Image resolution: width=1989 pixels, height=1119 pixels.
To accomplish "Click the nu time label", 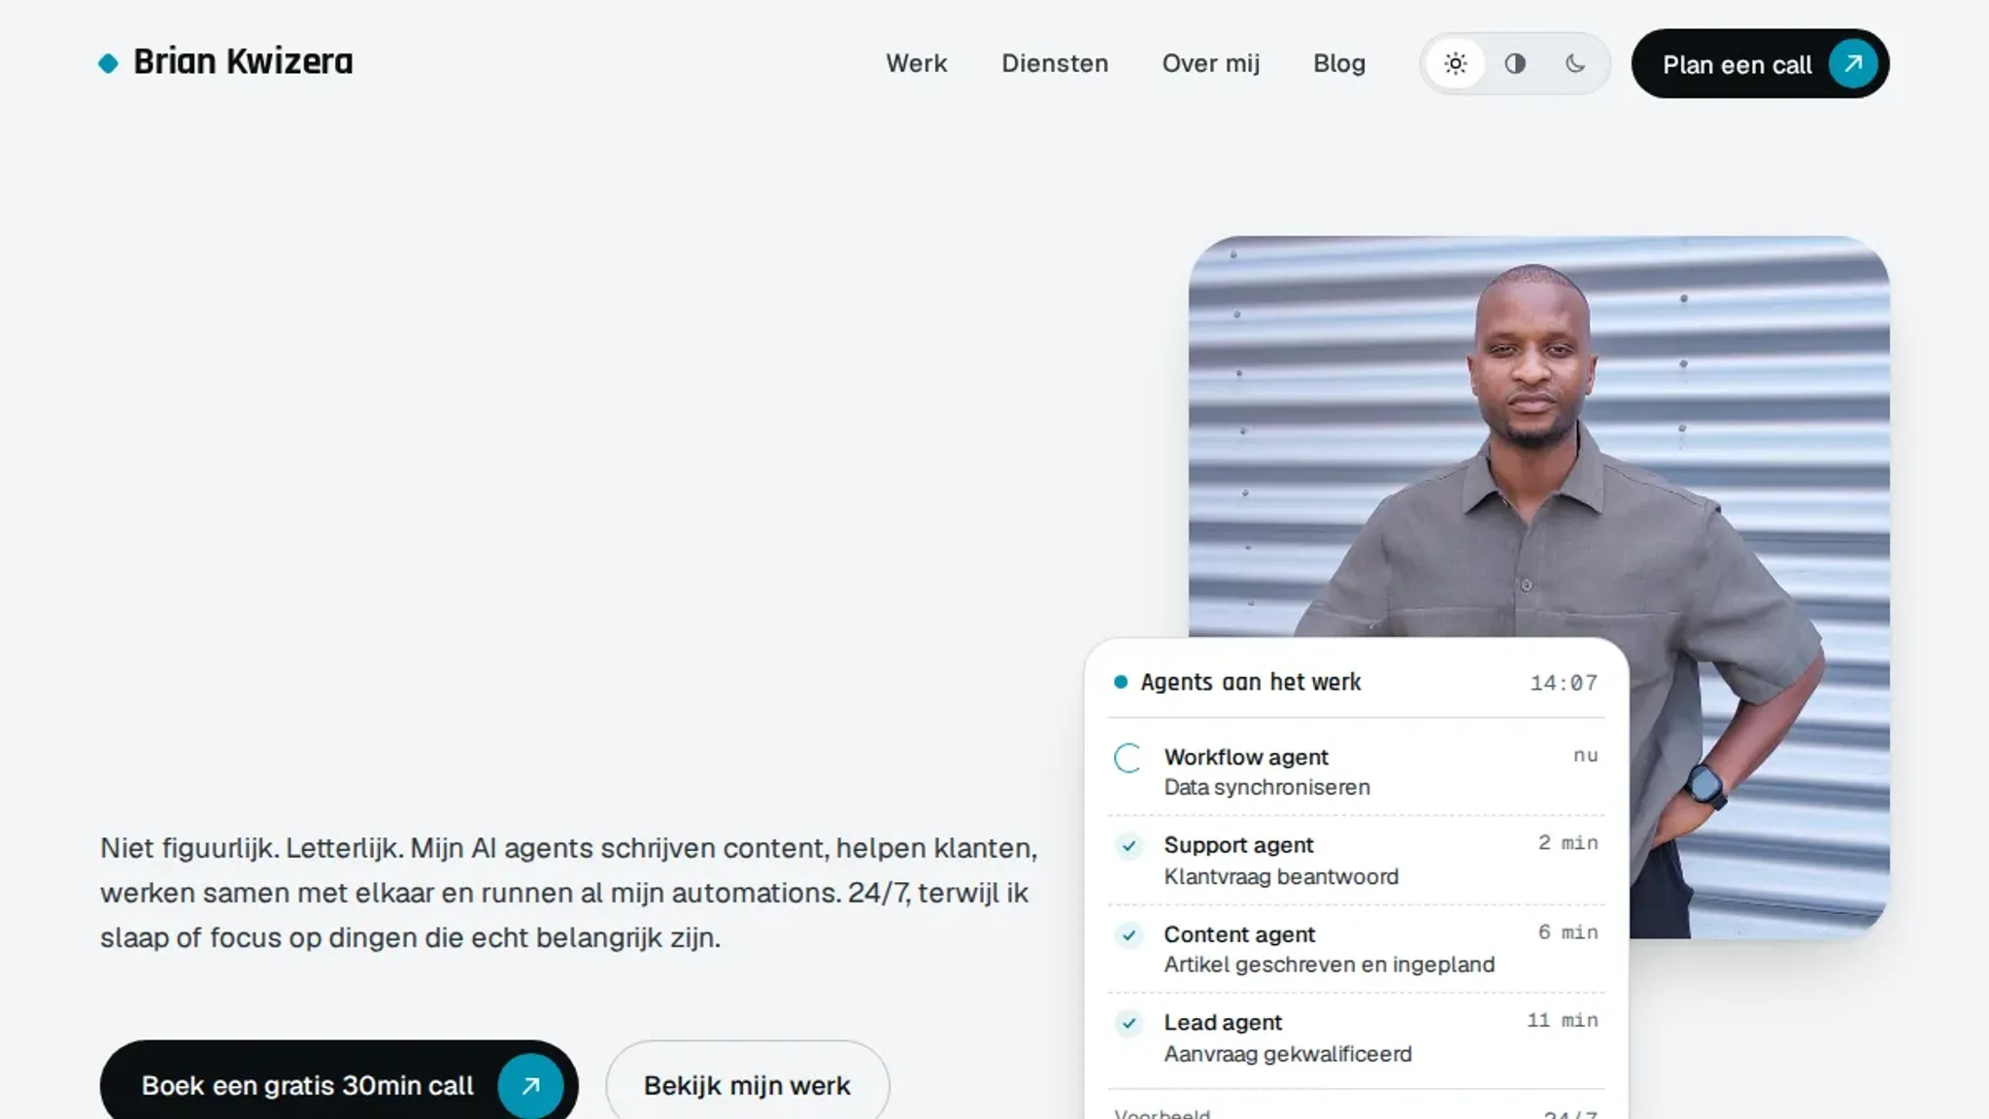I will pos(1586,756).
